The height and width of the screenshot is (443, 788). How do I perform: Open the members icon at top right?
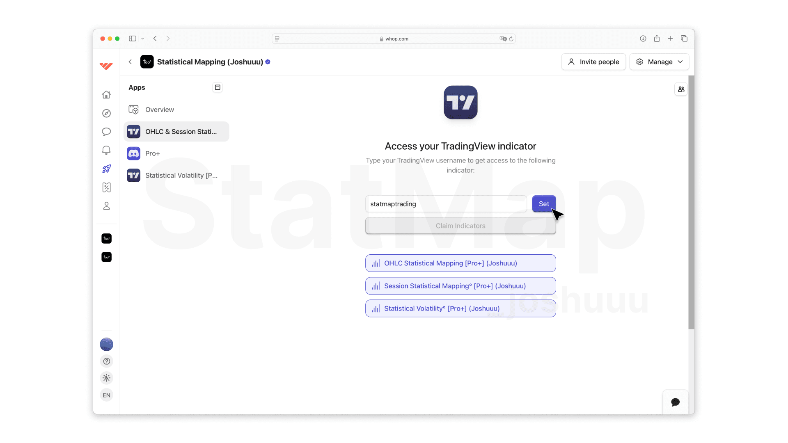click(x=681, y=89)
